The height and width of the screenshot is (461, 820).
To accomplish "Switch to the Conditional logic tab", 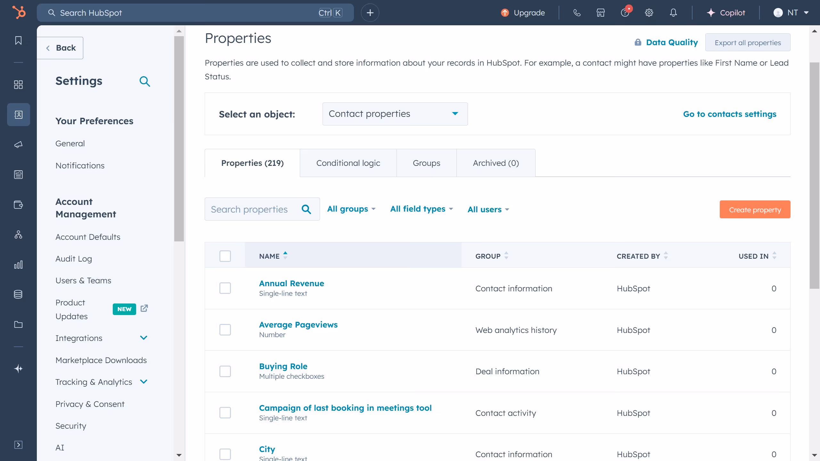I will [348, 163].
